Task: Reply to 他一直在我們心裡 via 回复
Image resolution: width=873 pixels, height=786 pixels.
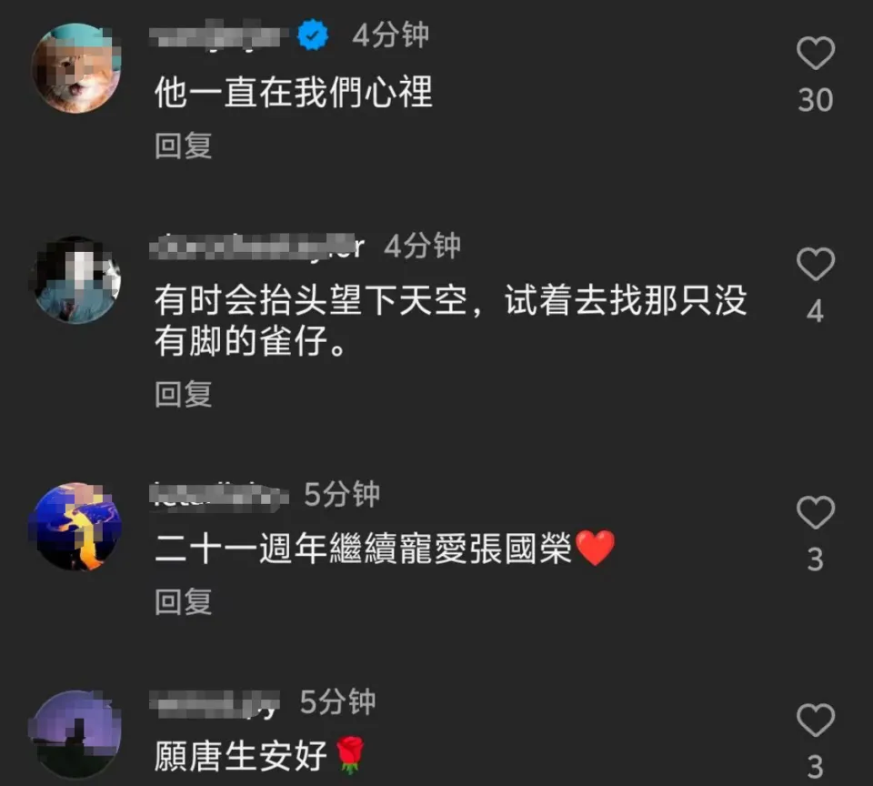Action: (x=183, y=146)
